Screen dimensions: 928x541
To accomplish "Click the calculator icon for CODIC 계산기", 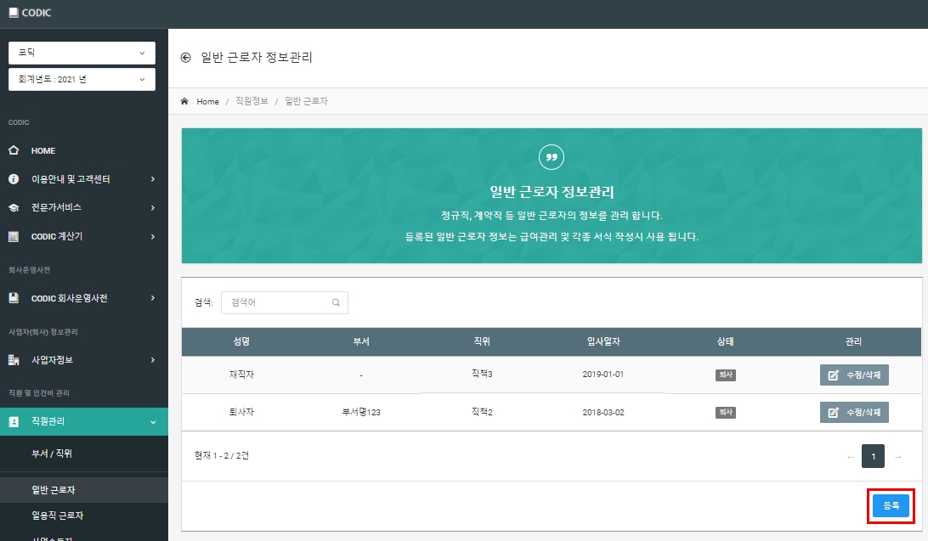I will (14, 236).
